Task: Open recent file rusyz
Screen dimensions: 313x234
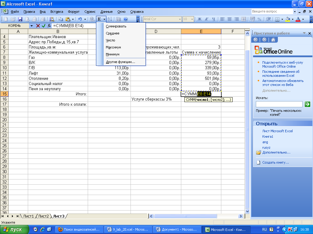Action: pyautogui.click(x=266, y=147)
